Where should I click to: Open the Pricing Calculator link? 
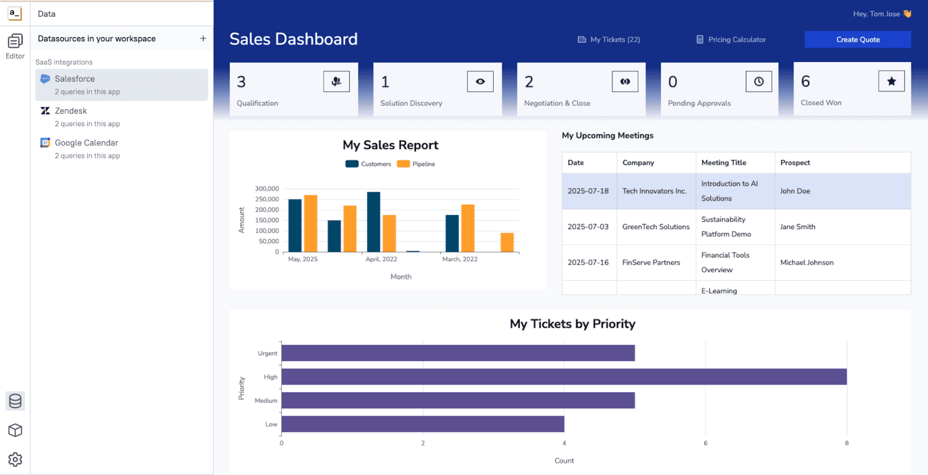coord(731,40)
